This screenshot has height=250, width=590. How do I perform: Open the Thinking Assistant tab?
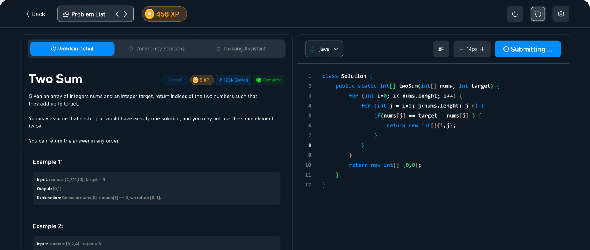[241, 49]
